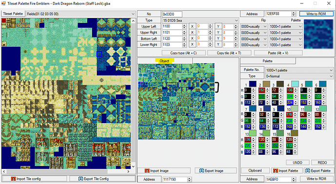Click the tile preview thumbnail
The height and width of the screenshot is (184, 336).
318,34
